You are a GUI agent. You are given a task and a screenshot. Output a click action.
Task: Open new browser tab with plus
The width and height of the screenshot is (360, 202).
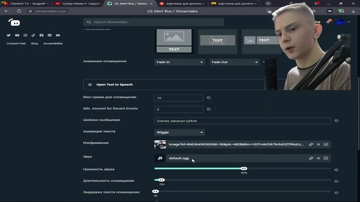[x=268, y=3]
